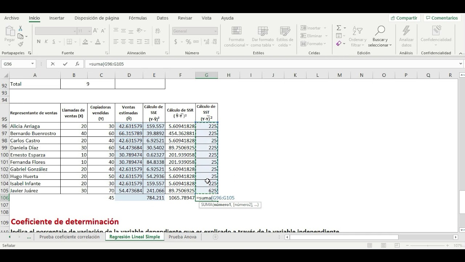Increase font size with the large A icon
Viewport: 465px width, 262px height.
[x=96, y=31]
